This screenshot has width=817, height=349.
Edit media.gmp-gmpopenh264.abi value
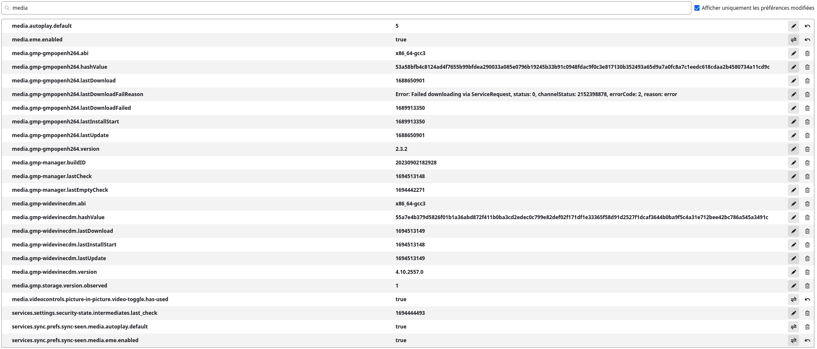pos(794,53)
